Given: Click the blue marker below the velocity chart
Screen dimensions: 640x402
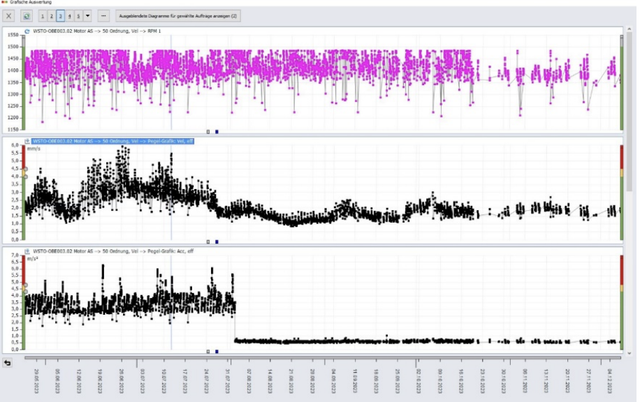Looking at the screenshot, I should click(x=217, y=241).
